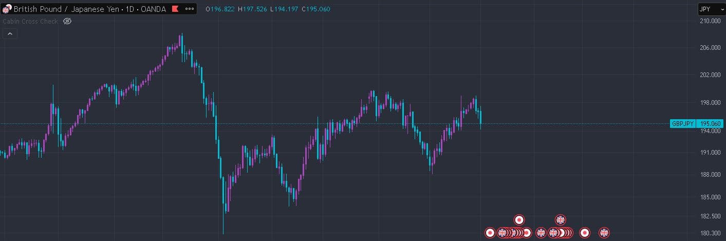726x241 pixels.
Task: Click the open value O196.822
Action: click(220, 9)
